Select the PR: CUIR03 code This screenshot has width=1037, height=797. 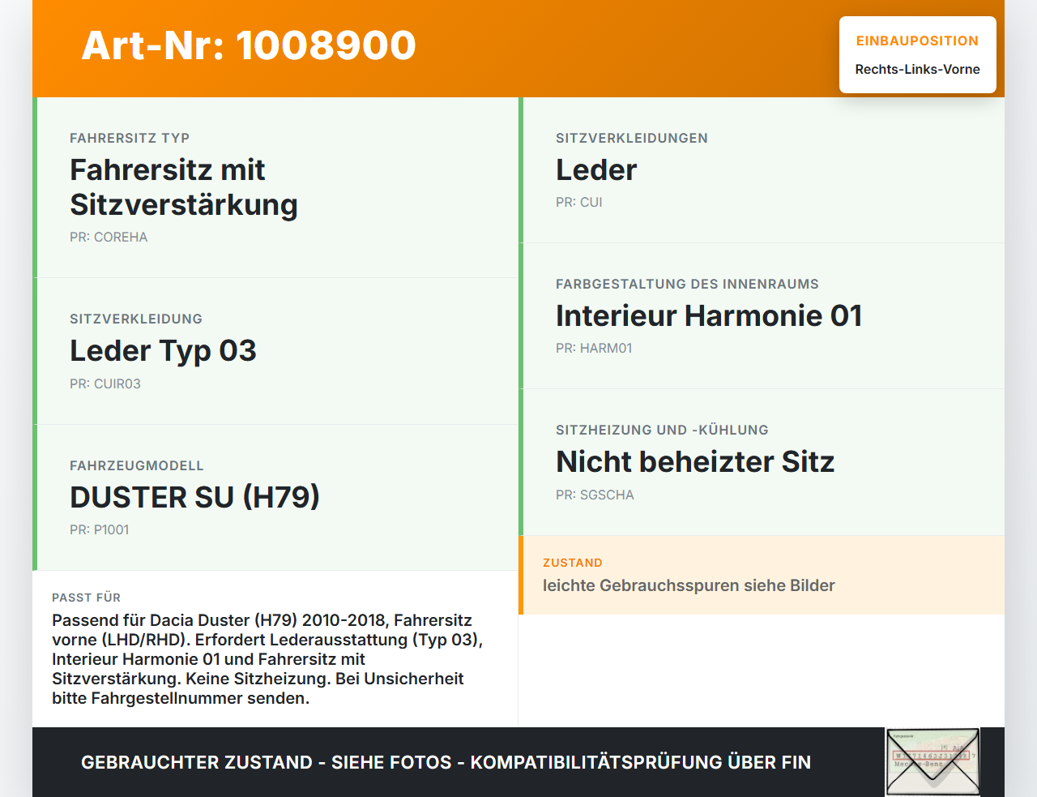coord(105,384)
